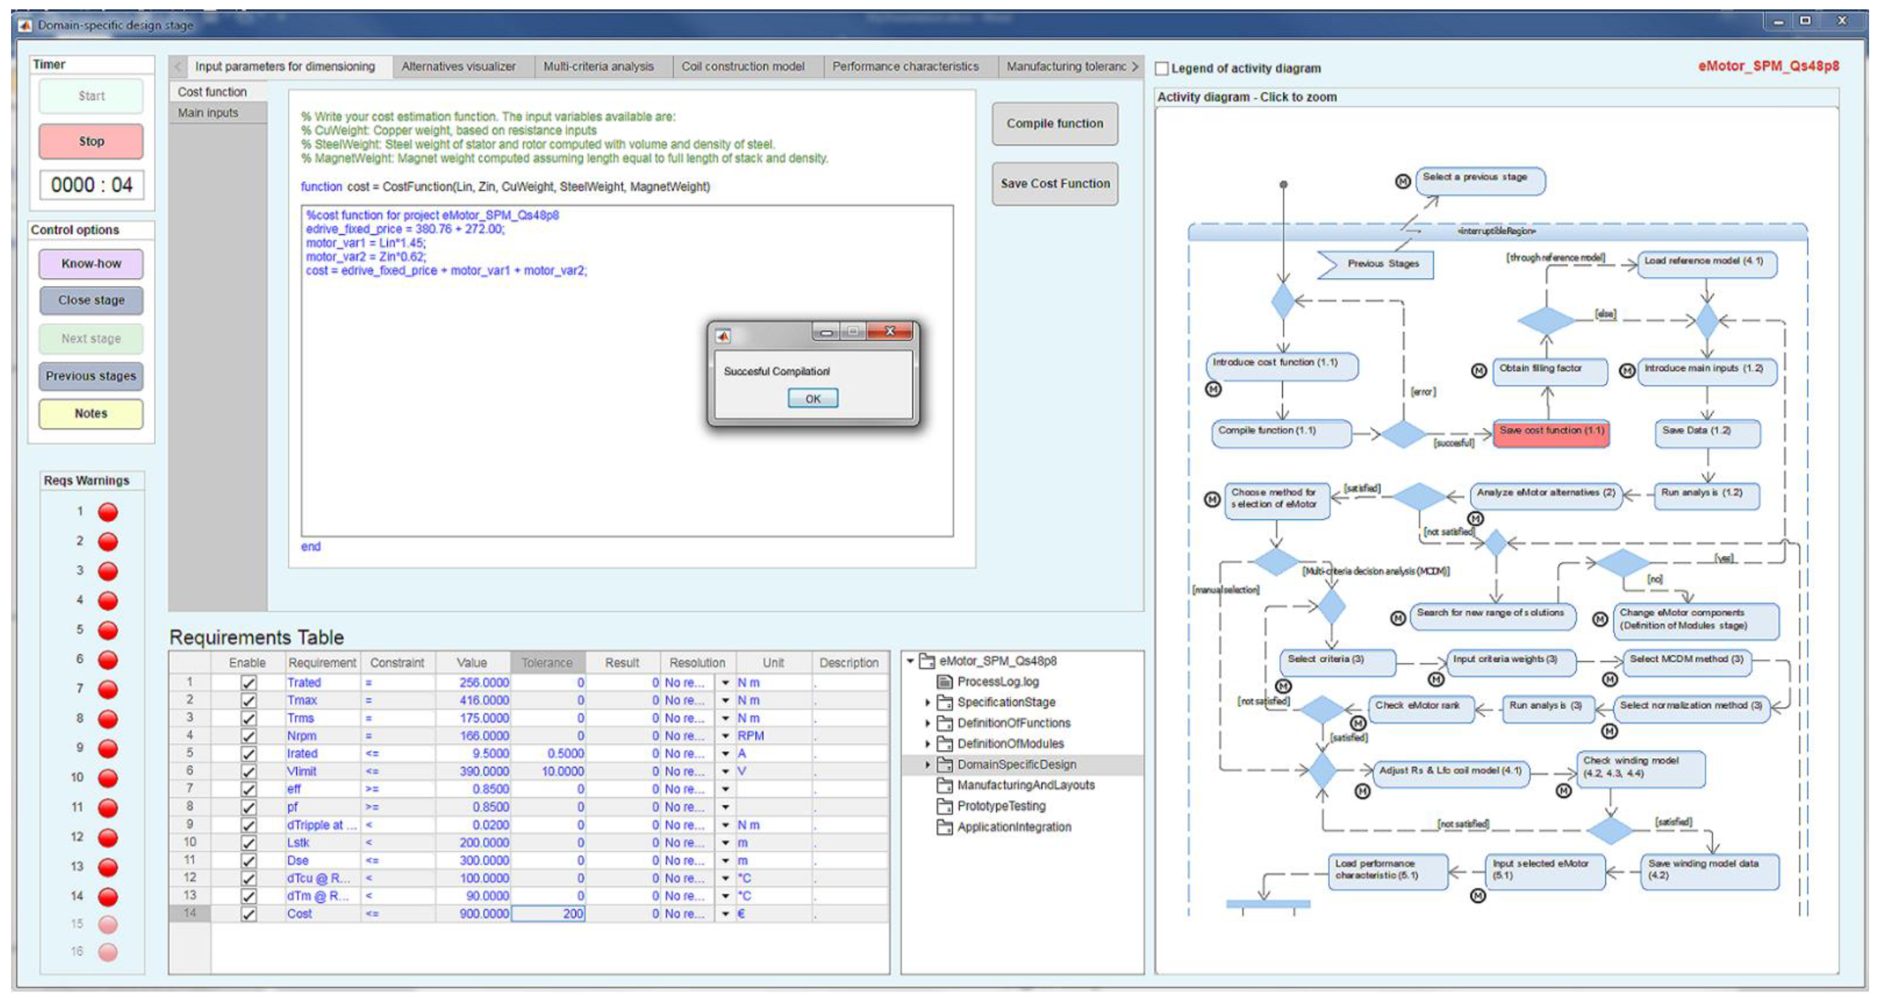The image size is (1881, 1003).
Task: Click red warning indicator for requirement 1
Action: click(108, 512)
